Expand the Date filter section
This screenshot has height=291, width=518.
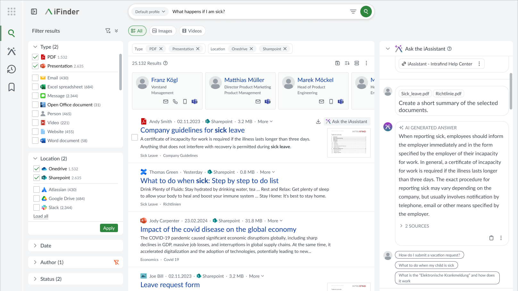coord(35,246)
